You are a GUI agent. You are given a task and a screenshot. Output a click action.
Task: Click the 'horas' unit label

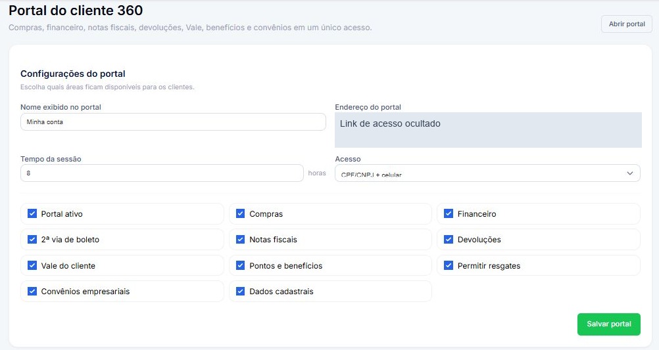tap(317, 173)
